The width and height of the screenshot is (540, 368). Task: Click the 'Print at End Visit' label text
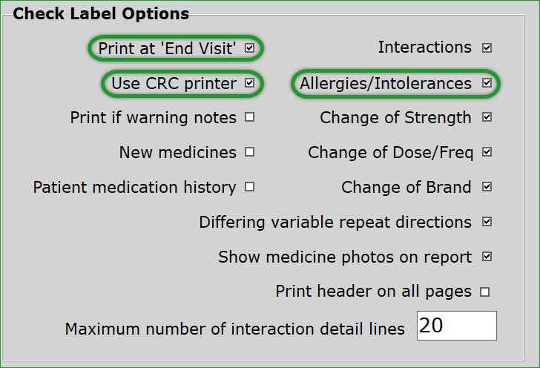(167, 48)
